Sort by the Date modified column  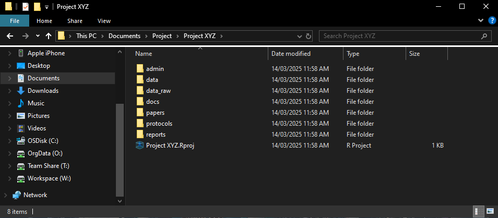[x=291, y=54]
